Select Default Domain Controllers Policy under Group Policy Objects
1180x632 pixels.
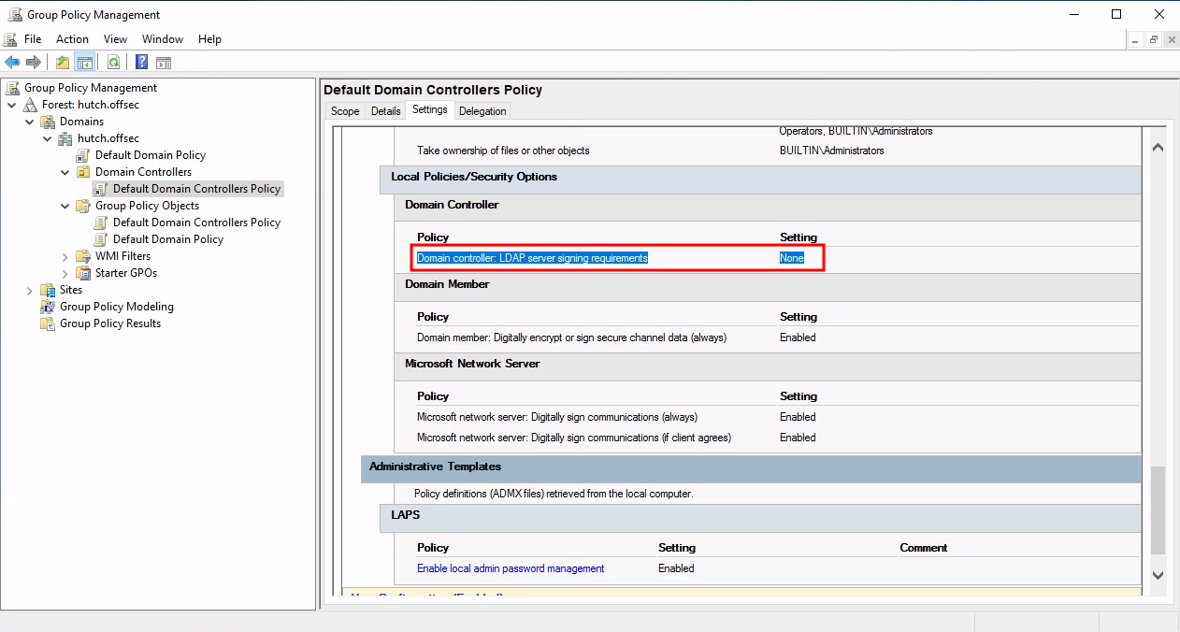pos(196,223)
